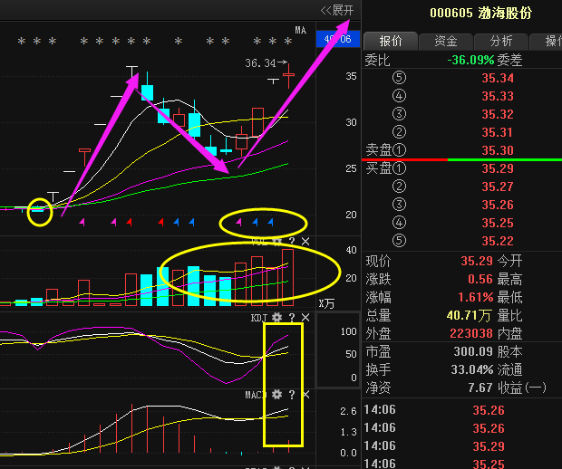Click the 股本 label
The height and width of the screenshot is (469, 562).
(x=509, y=351)
